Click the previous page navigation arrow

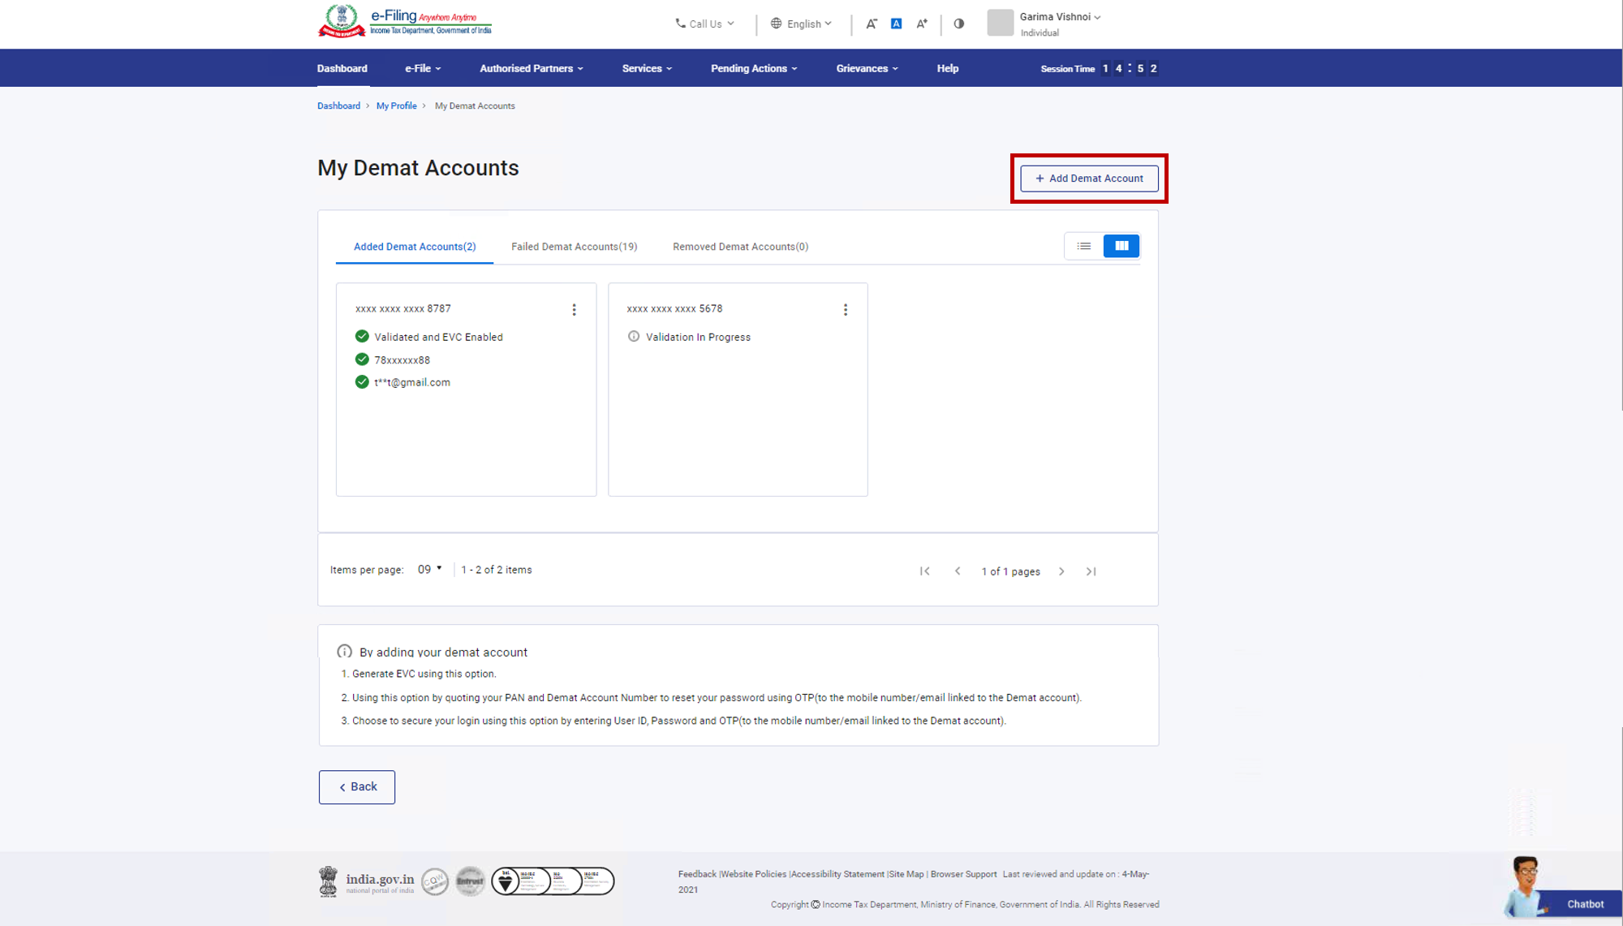tap(957, 571)
